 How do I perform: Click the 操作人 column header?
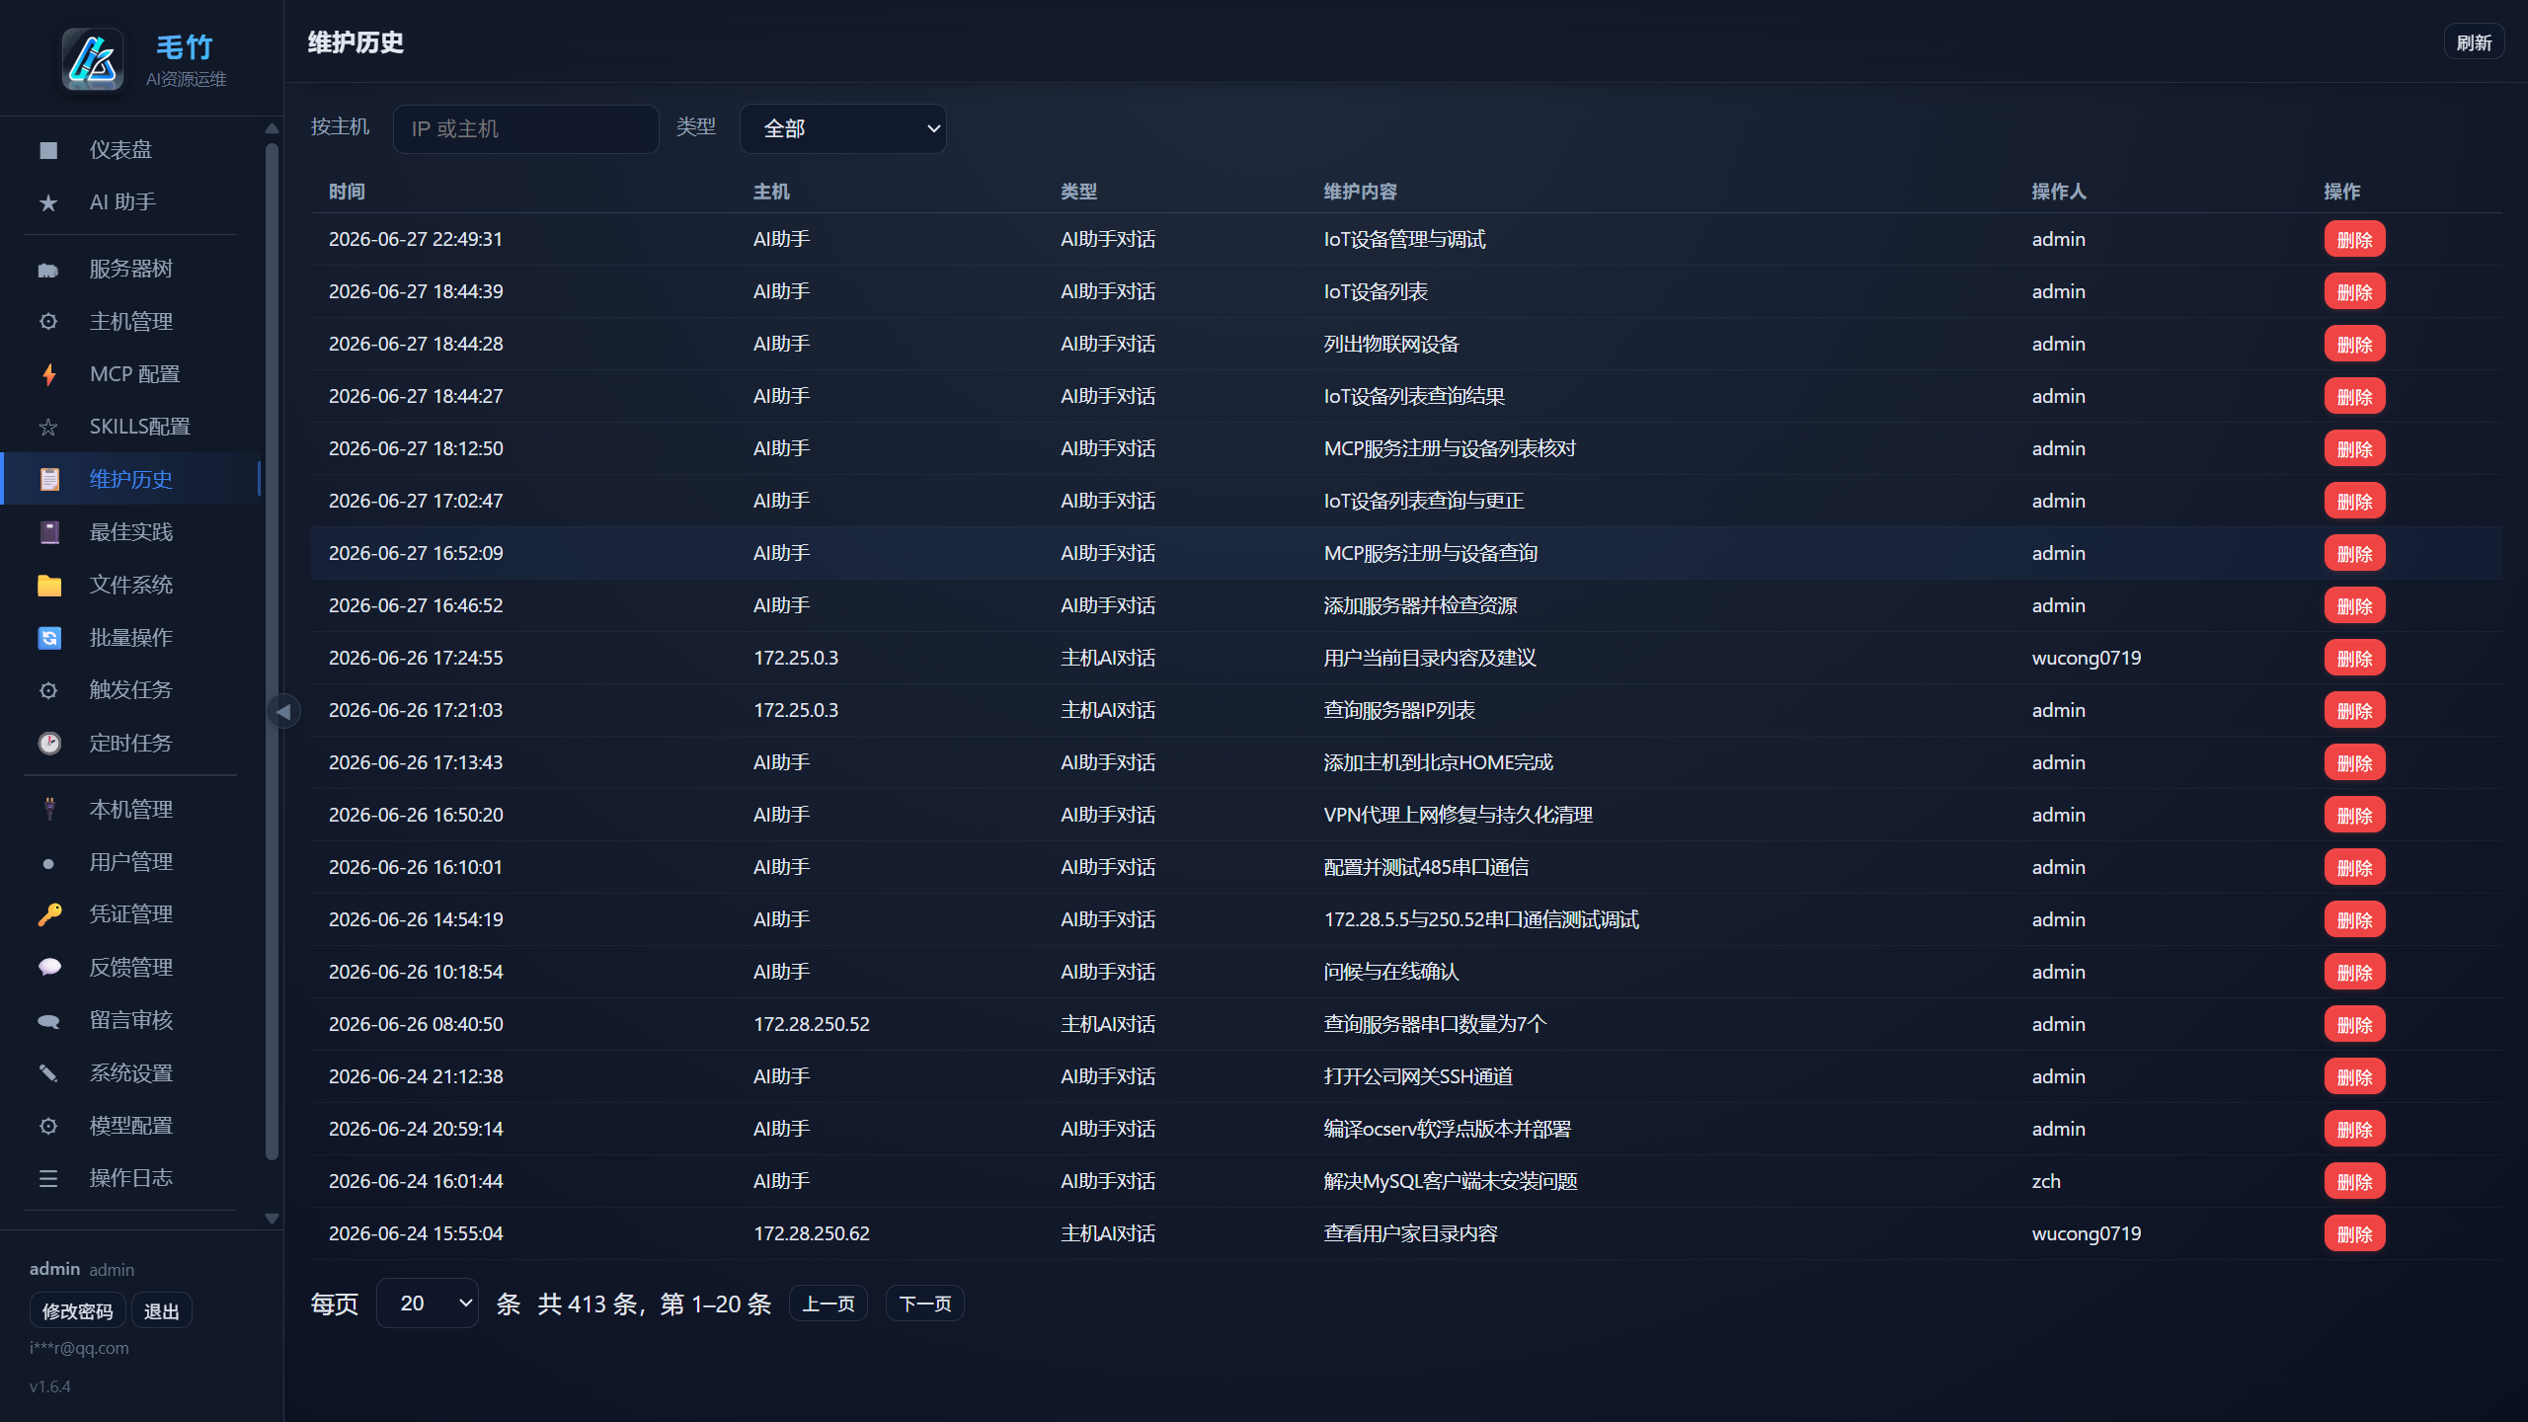click(2058, 192)
